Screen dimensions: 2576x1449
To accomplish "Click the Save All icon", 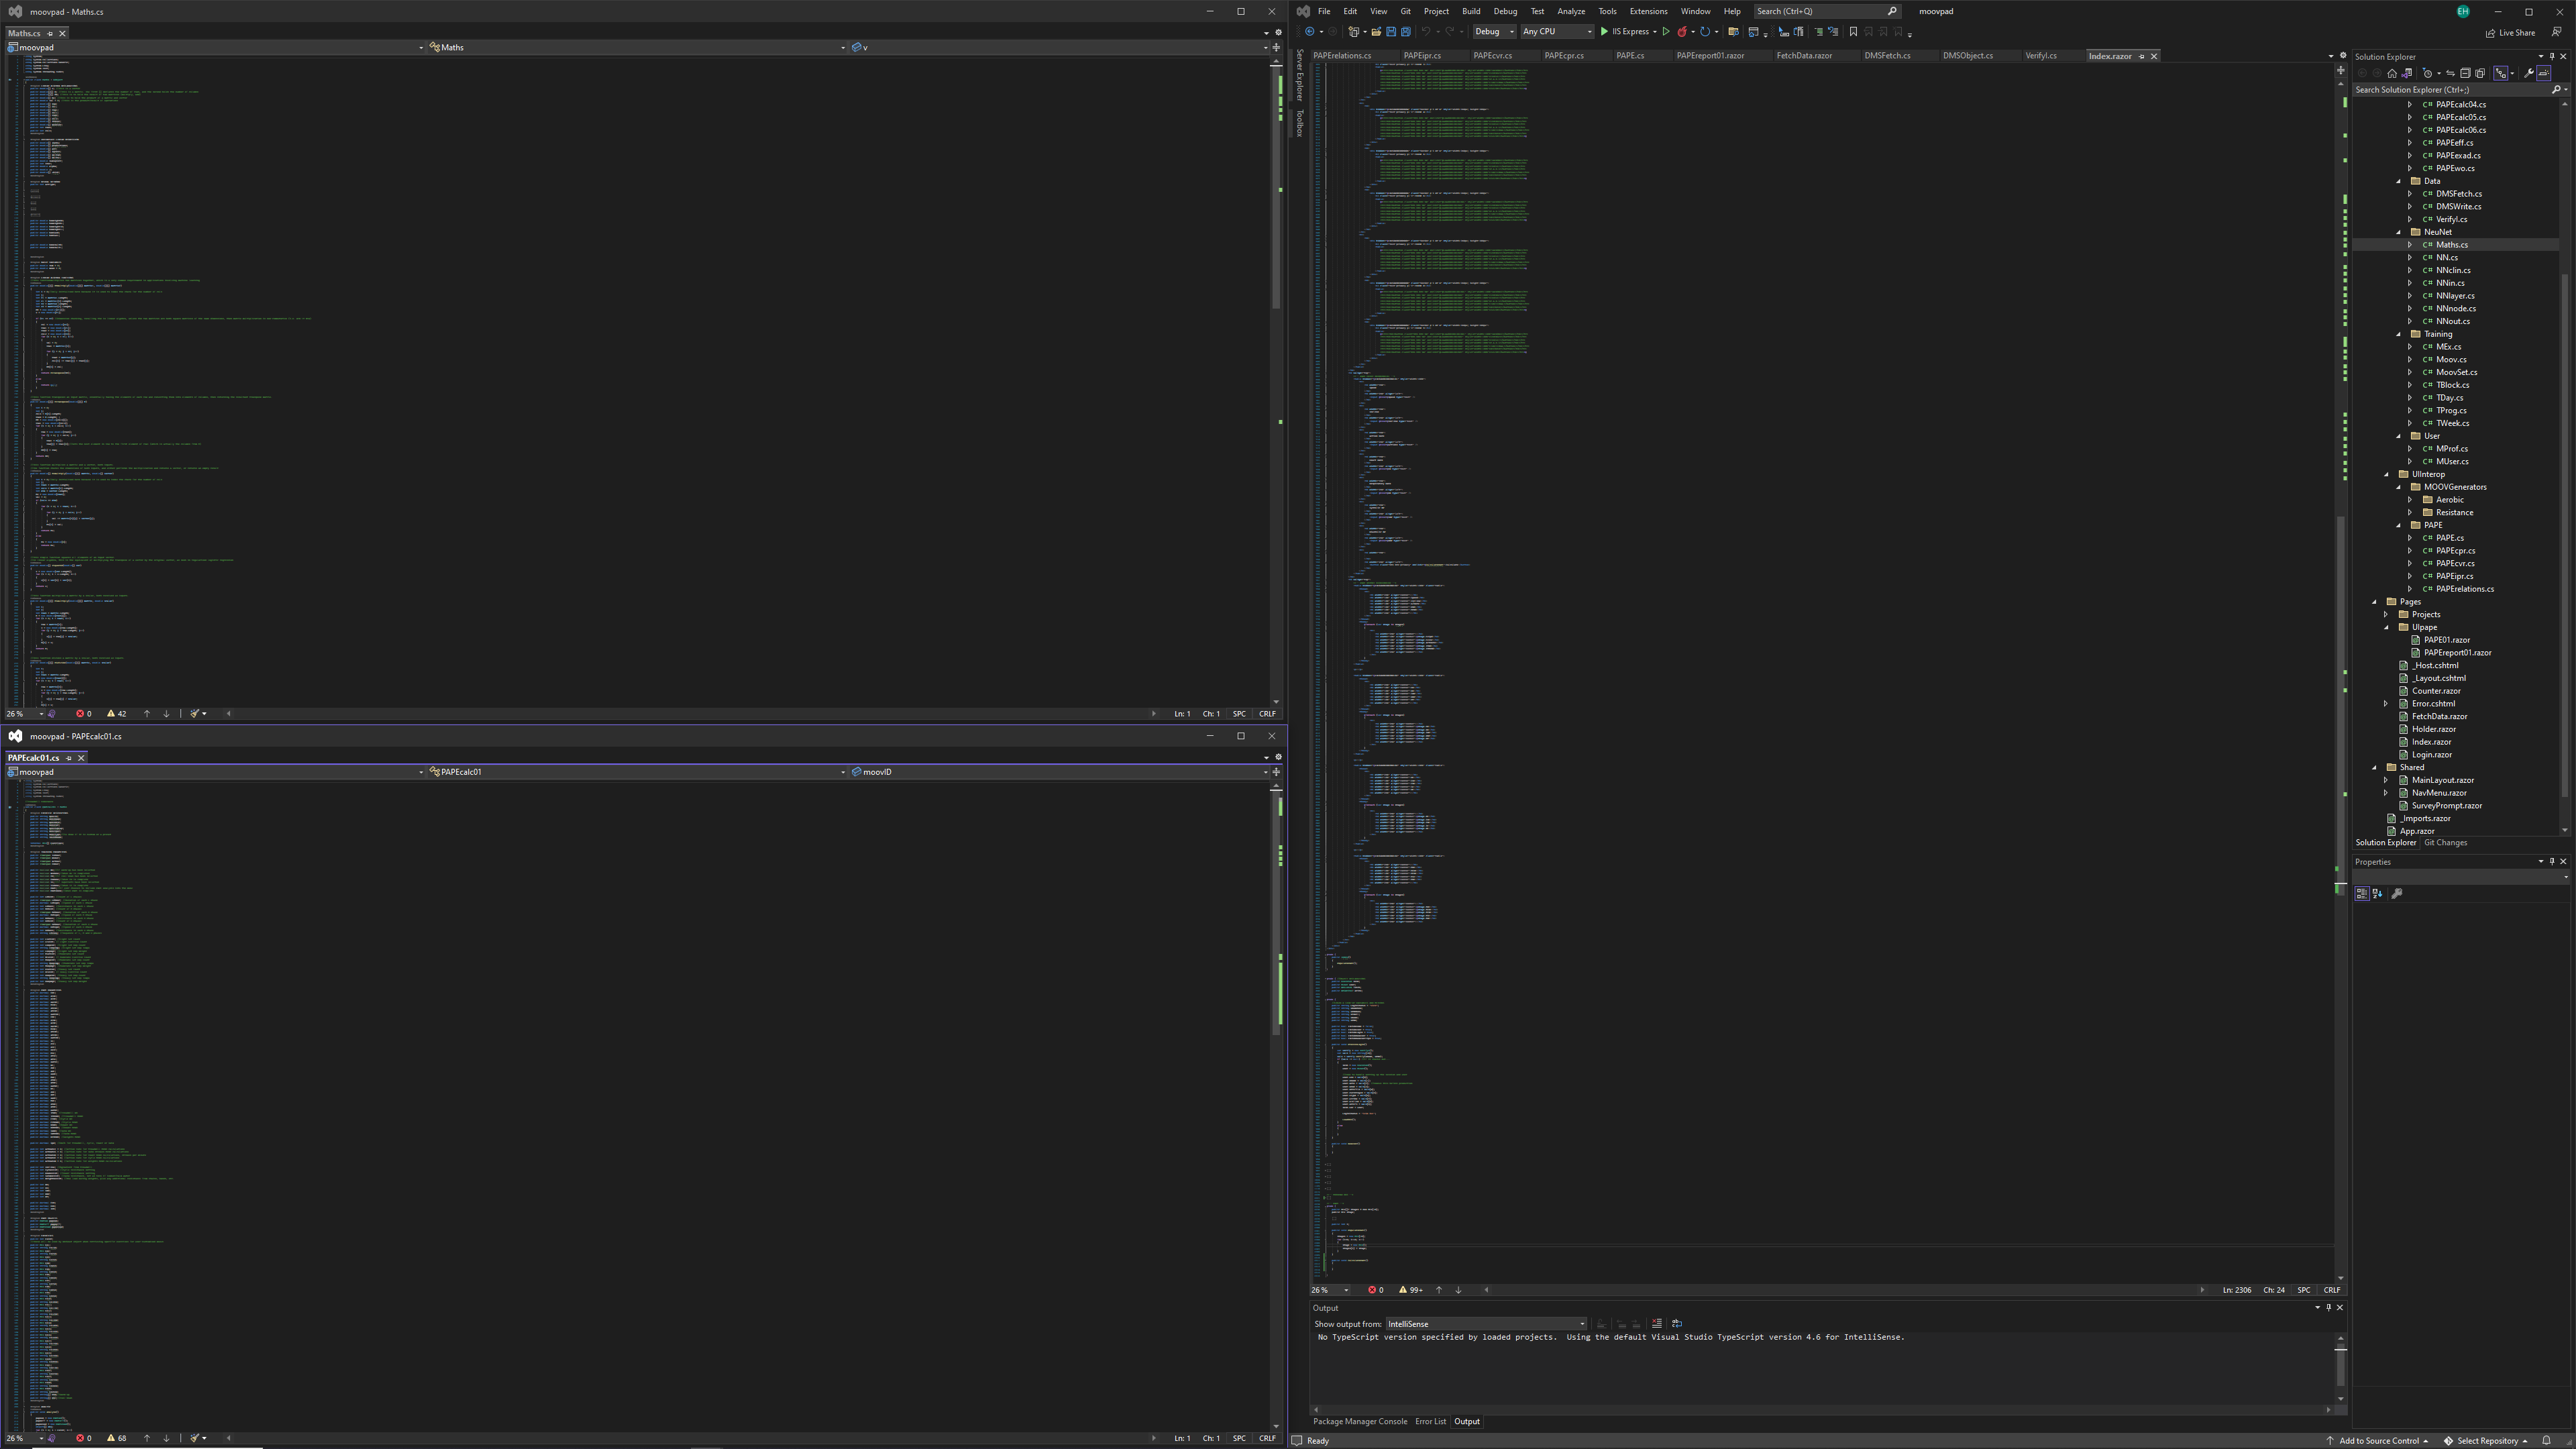I will click(1407, 32).
